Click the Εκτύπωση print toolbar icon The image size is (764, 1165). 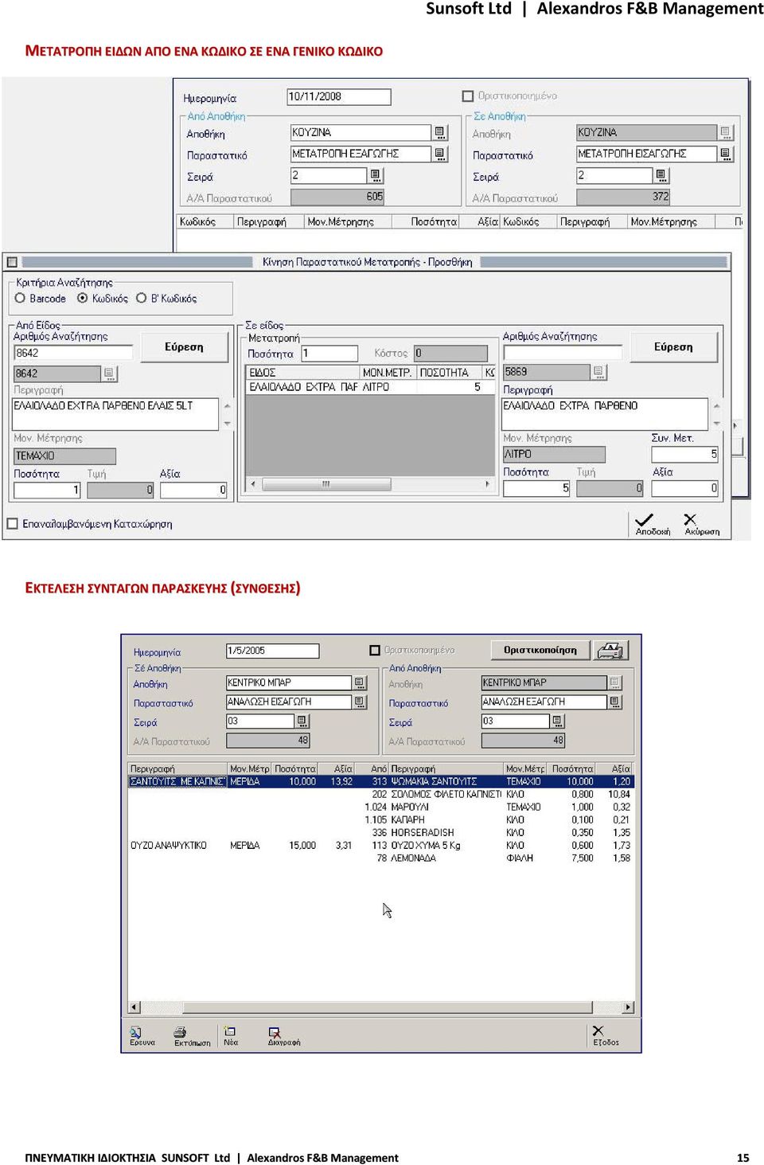click(180, 1031)
